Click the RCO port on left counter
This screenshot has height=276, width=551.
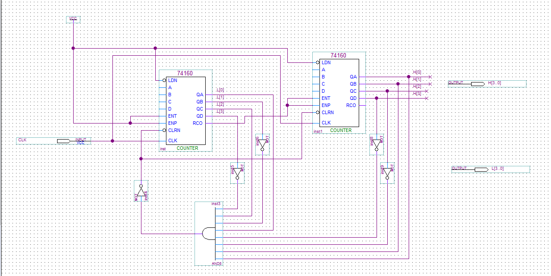coord(198,123)
